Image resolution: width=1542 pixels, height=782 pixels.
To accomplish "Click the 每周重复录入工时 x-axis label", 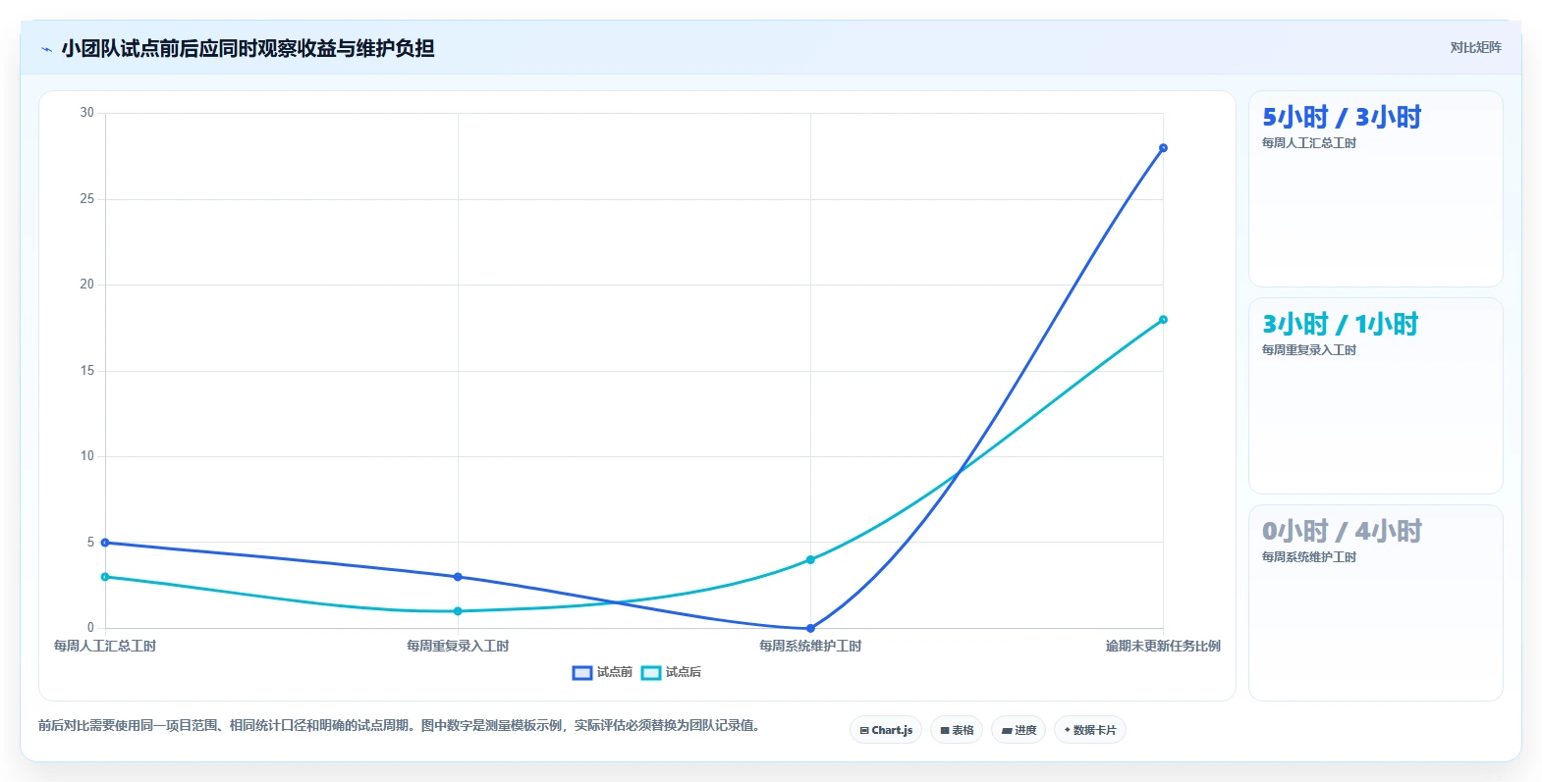I will pos(458,646).
